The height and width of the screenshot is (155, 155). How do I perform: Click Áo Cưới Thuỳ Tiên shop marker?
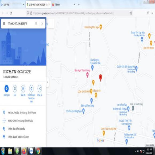click(129, 128)
